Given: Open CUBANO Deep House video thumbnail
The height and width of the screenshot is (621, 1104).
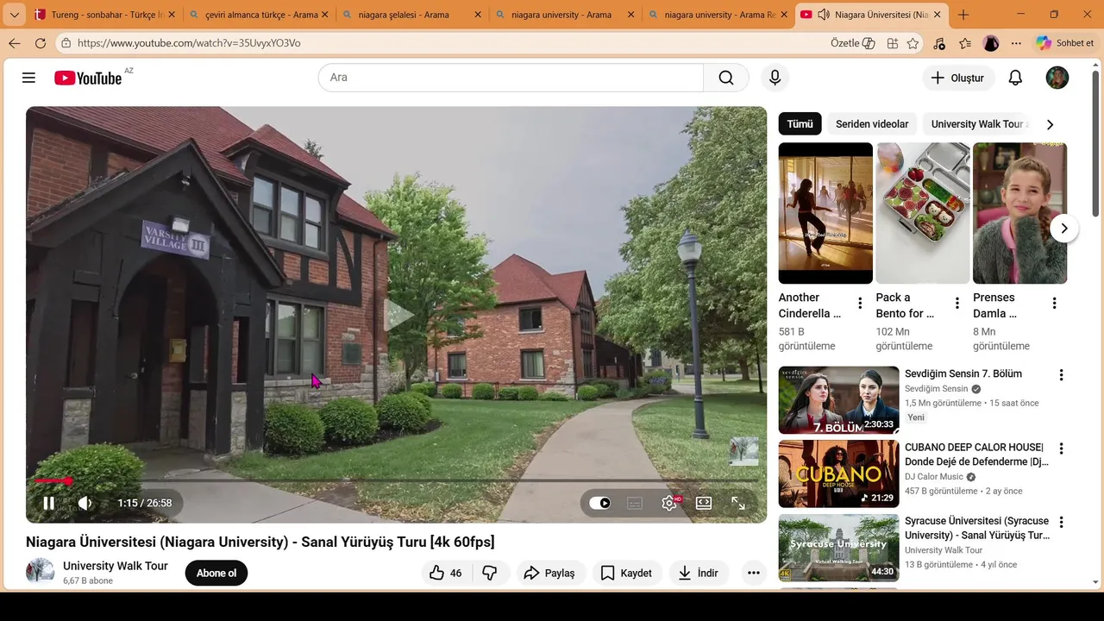Looking at the screenshot, I should click(x=838, y=474).
